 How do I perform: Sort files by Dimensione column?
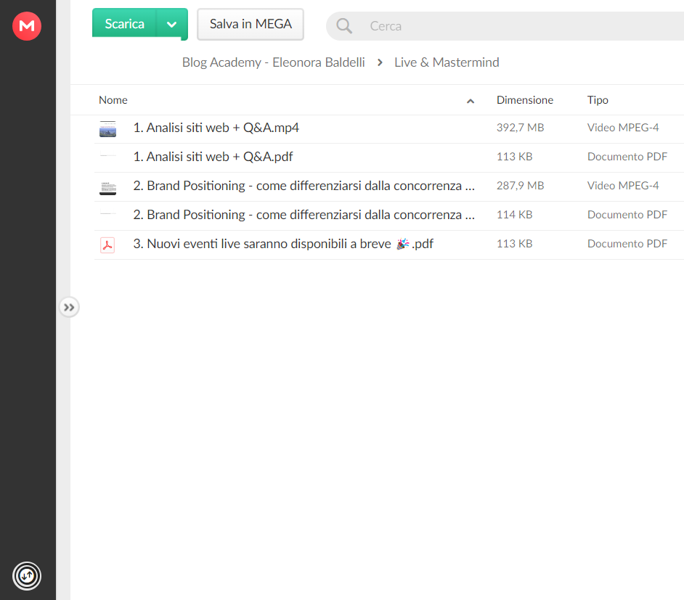coord(525,100)
